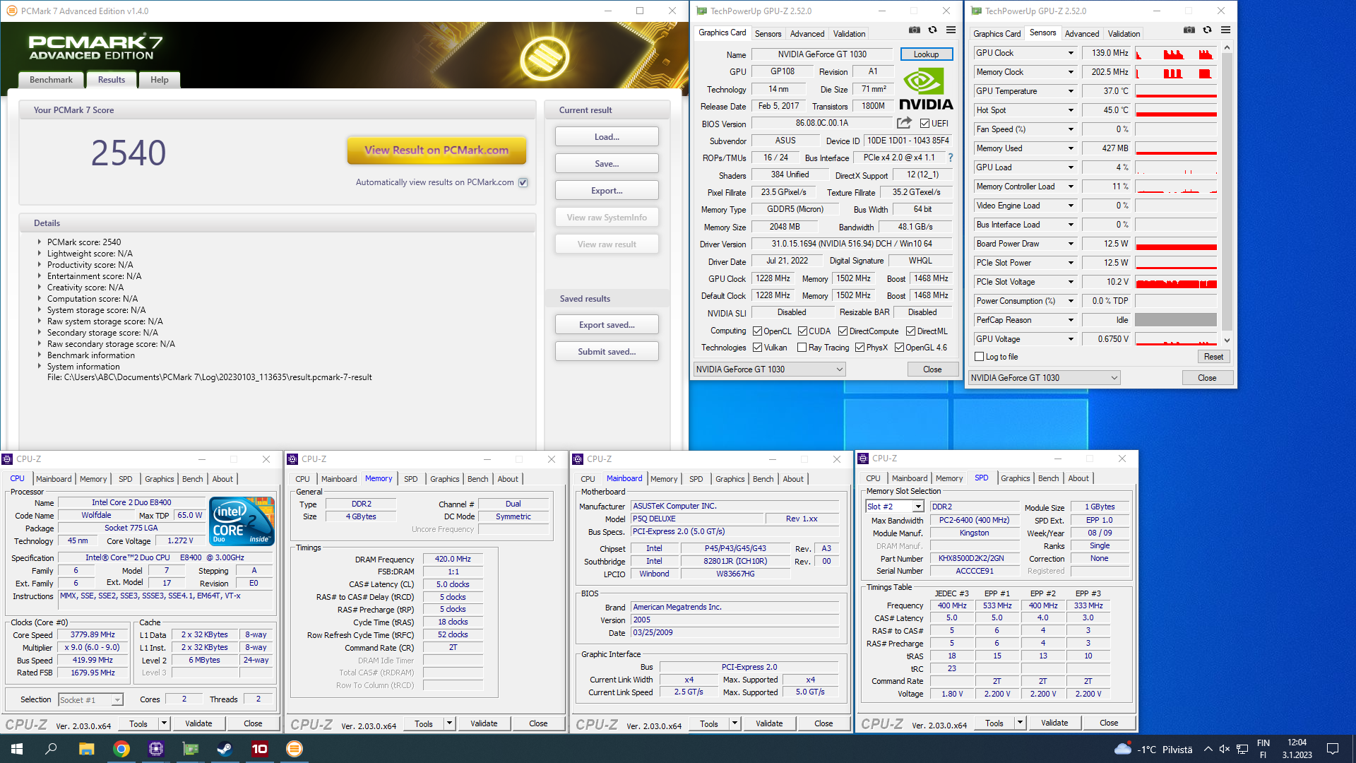Open Graphics tab in CPU-Z window showing SPD
The width and height of the screenshot is (1356, 763).
[x=1016, y=478]
